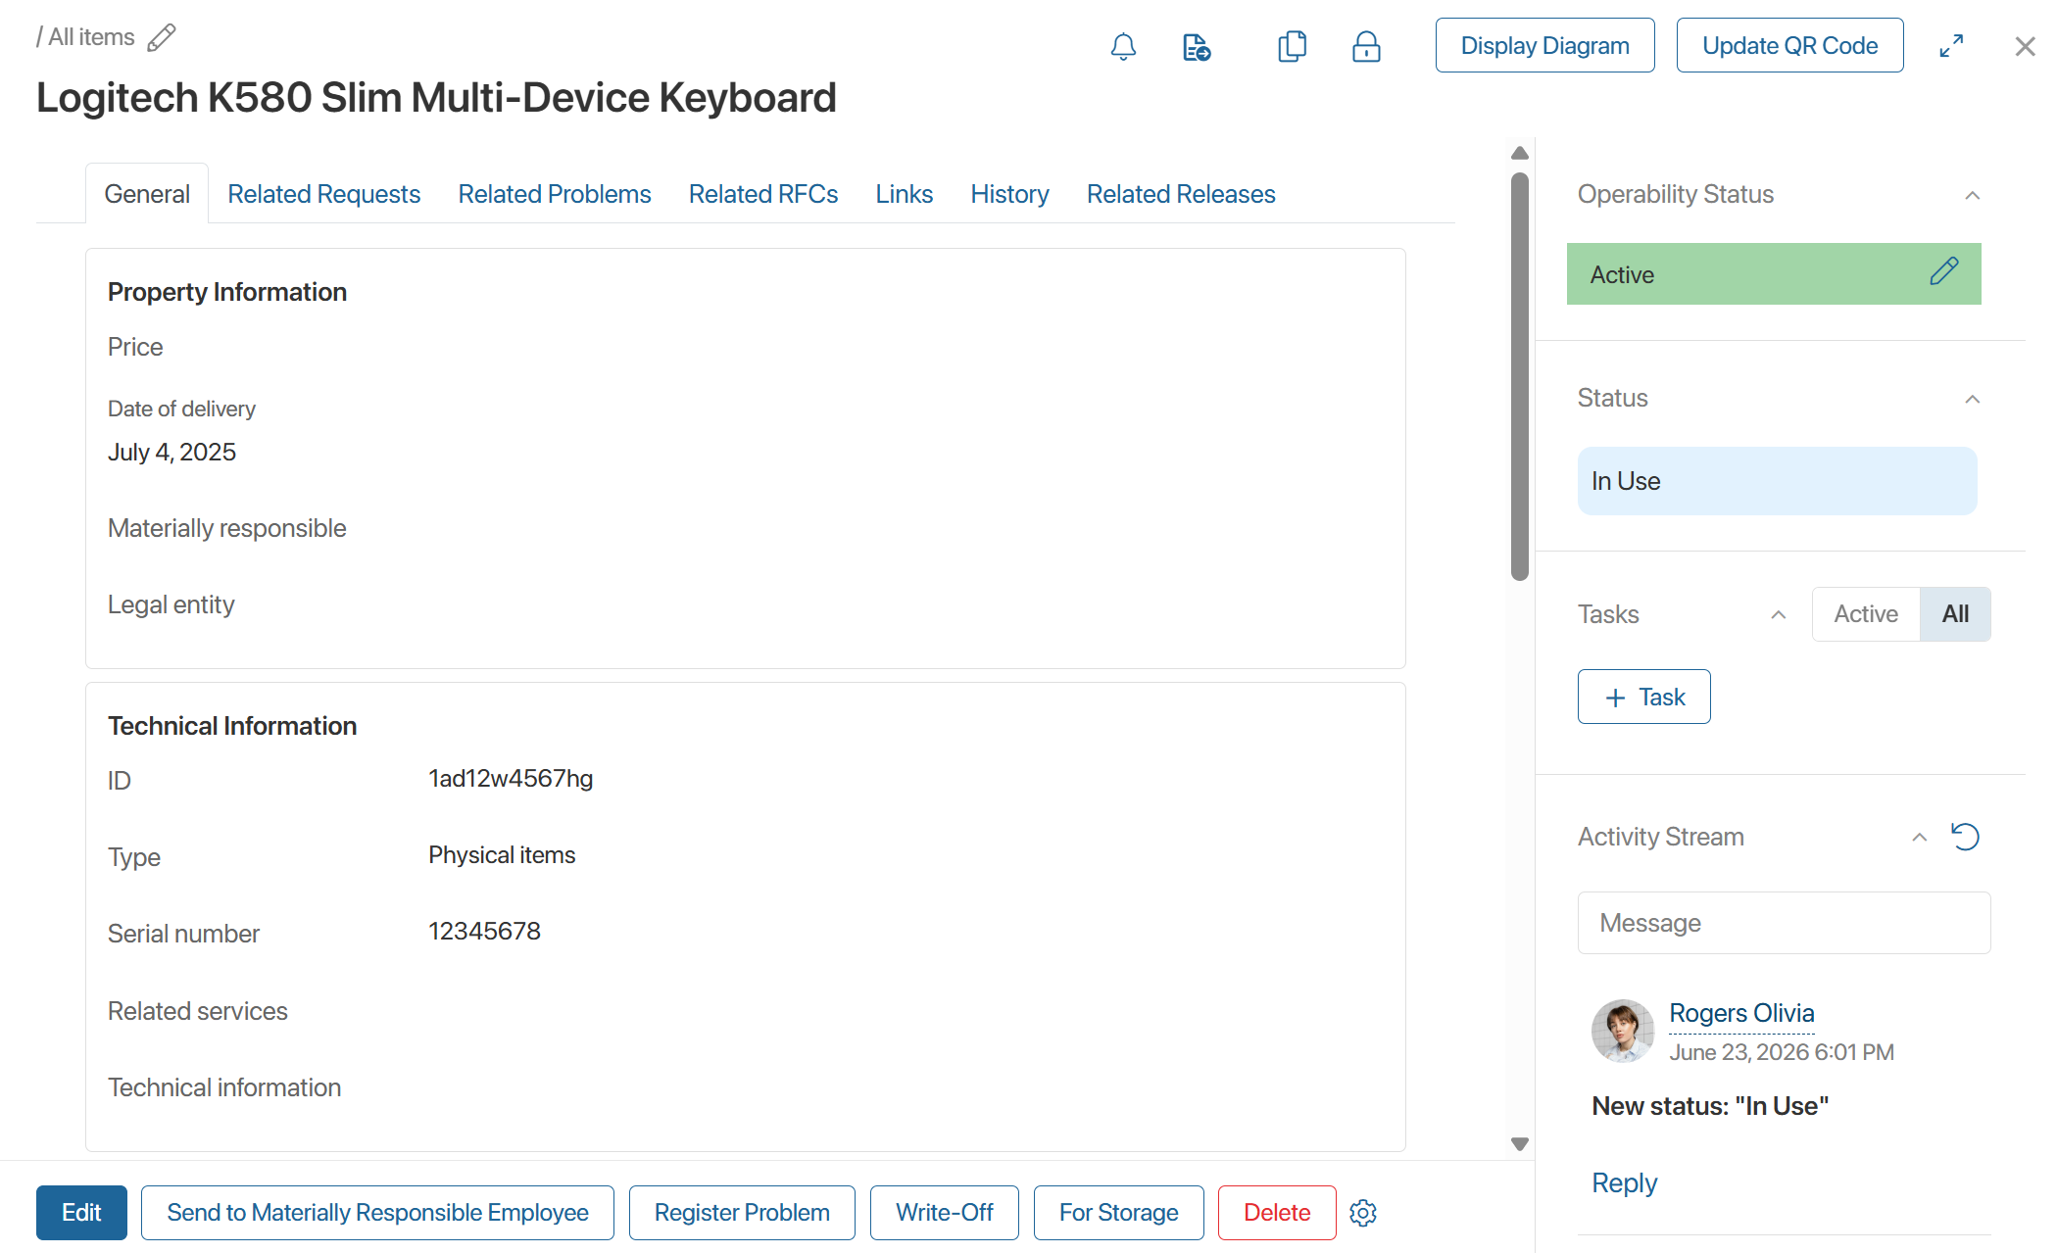Open button settings gear icon
The image size is (2057, 1253).
pos(1363,1213)
